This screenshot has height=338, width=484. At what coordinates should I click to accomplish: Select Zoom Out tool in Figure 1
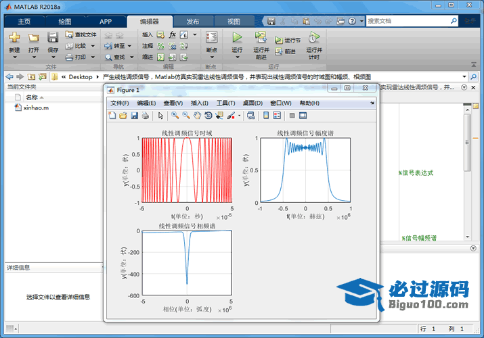pyautogui.click(x=186, y=116)
